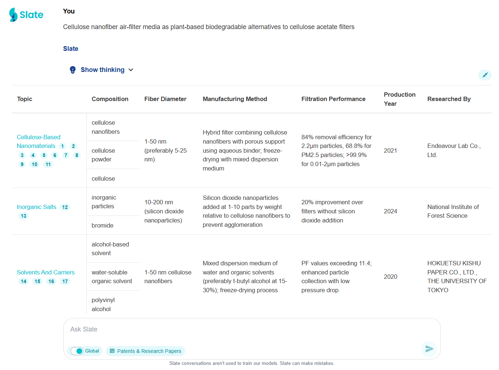Click the Patents & Research Papers document icon
This screenshot has height=370, width=499.
coord(112,351)
